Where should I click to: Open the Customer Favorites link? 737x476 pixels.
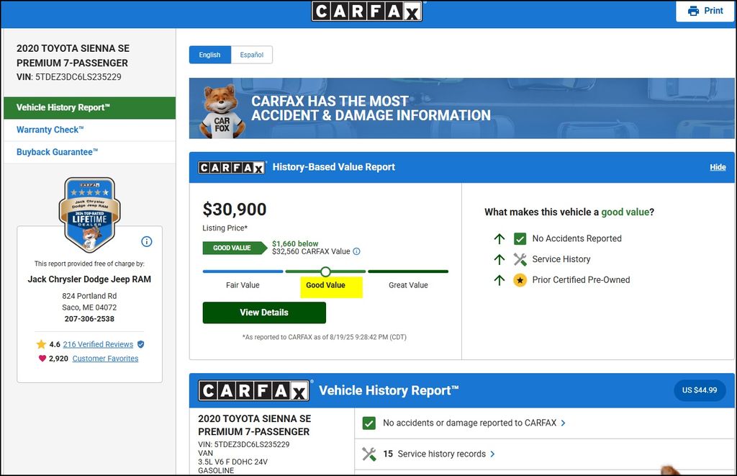105,359
